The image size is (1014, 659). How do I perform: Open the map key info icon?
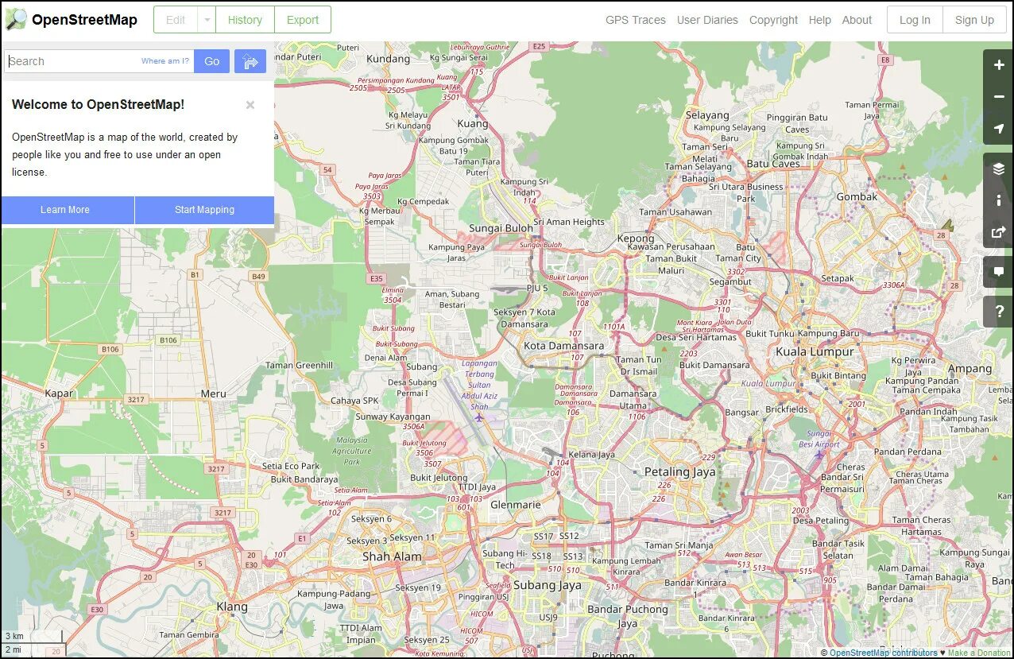[999, 200]
